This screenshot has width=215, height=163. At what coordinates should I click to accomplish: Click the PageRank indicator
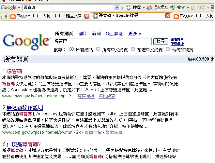tap(162, 7)
